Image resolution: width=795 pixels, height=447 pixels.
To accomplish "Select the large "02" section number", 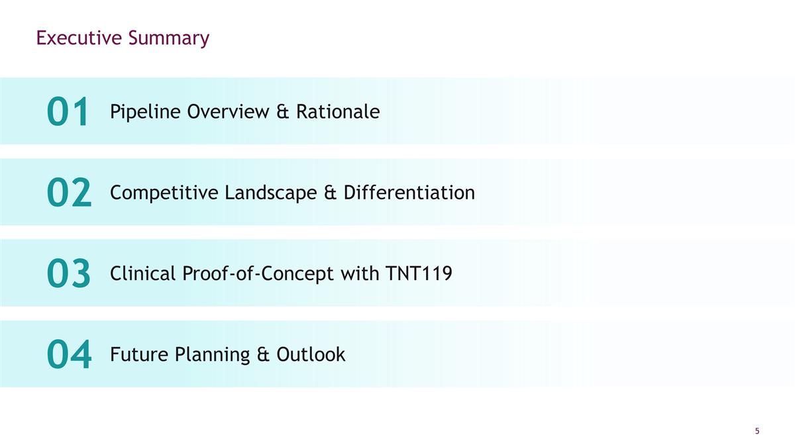I will (69, 193).
